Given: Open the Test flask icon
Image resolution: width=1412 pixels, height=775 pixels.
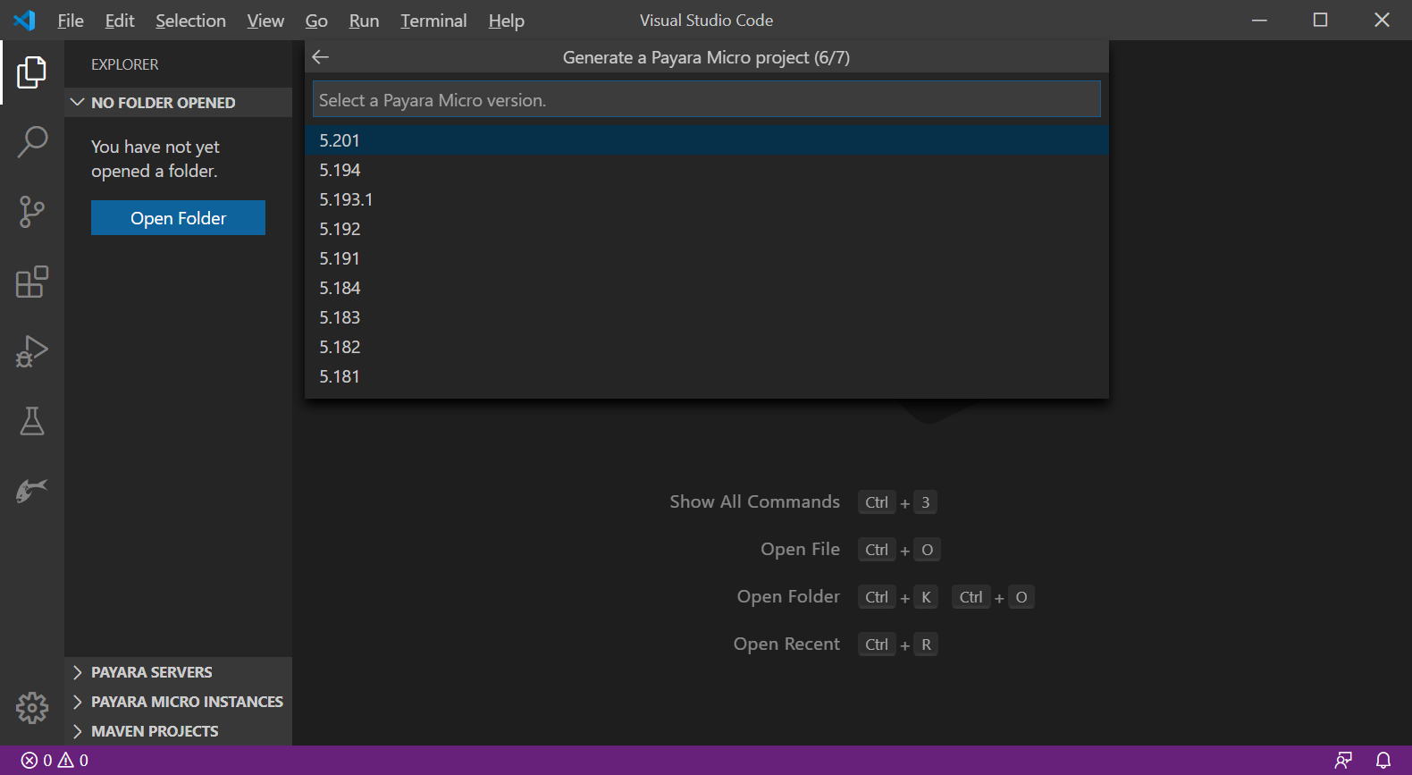Looking at the screenshot, I should coord(32,421).
